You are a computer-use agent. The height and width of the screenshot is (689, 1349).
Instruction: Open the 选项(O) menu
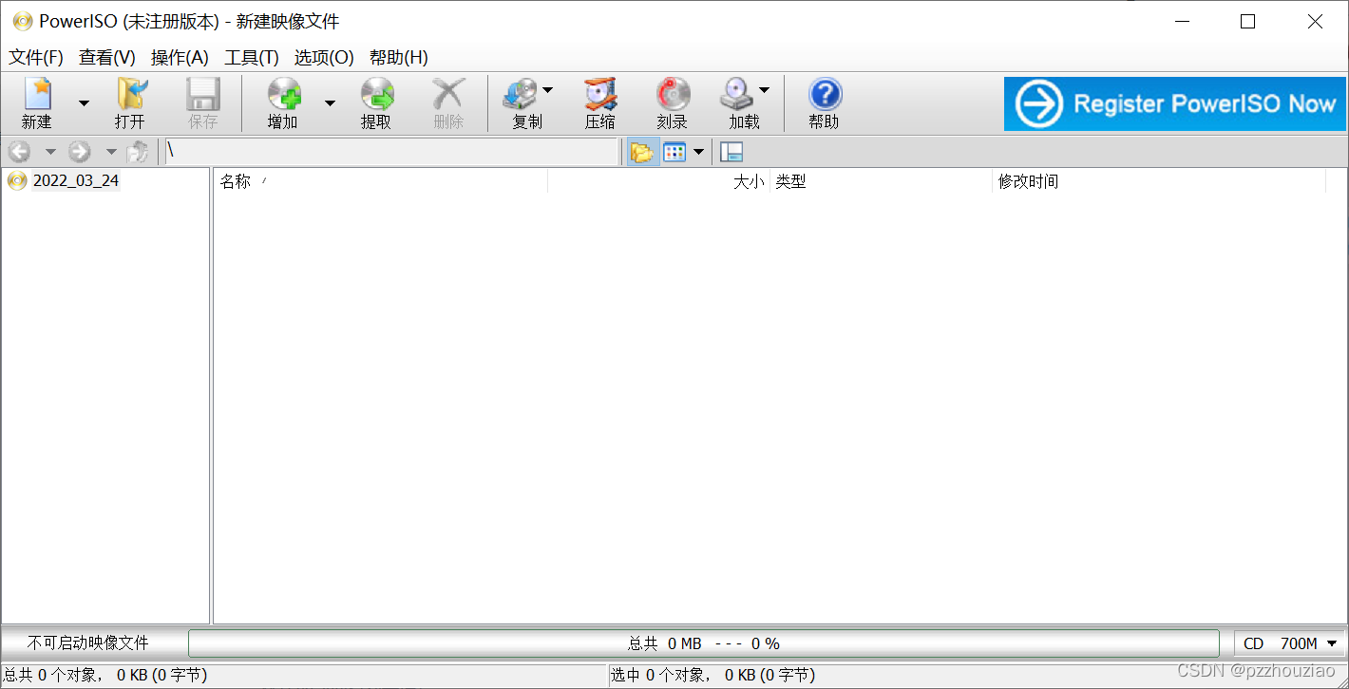click(324, 58)
